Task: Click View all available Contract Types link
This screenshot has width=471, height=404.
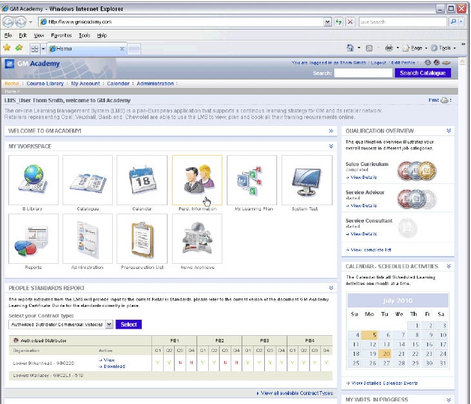Action: pos(296,393)
